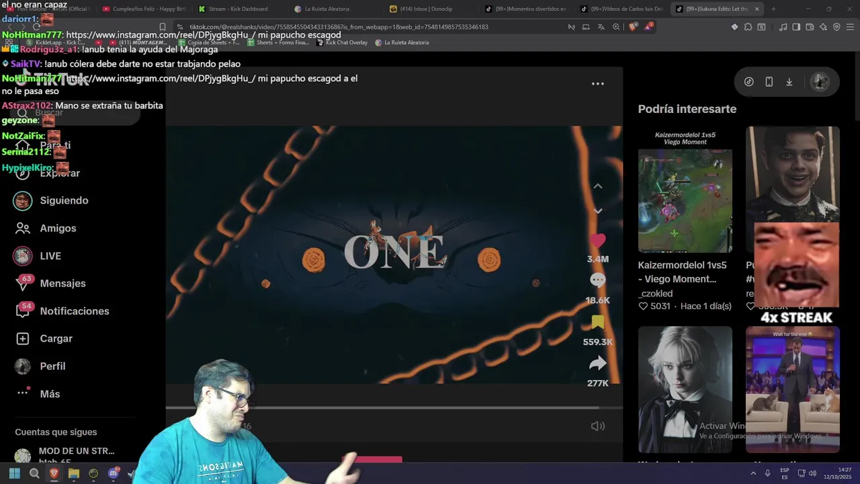The width and height of the screenshot is (860, 484).
Task: Click the Siguiendo avatar icon
Action: [x=23, y=200]
